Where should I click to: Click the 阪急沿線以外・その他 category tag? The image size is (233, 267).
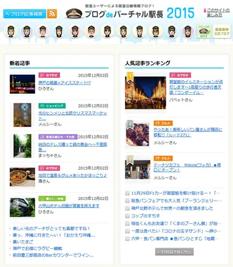click(58, 137)
